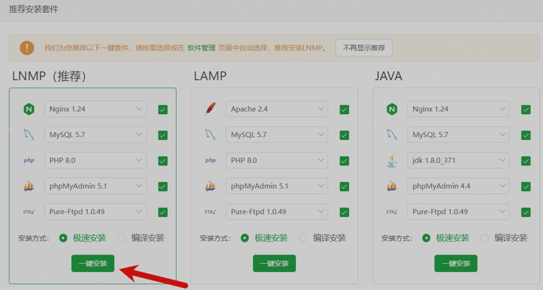Open the 软件管理 link in notice
Image resolution: width=543 pixels, height=290 pixels.
click(x=201, y=48)
